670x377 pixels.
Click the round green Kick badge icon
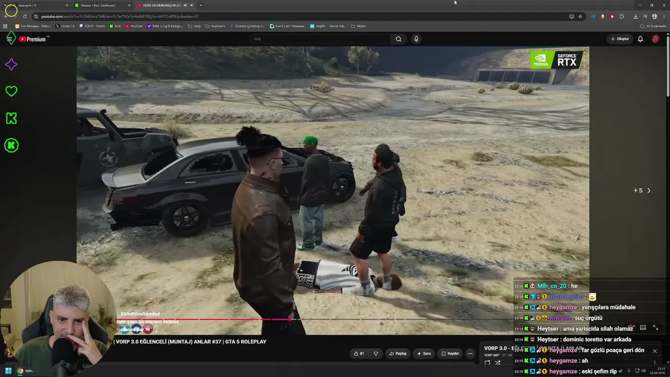coord(11,146)
